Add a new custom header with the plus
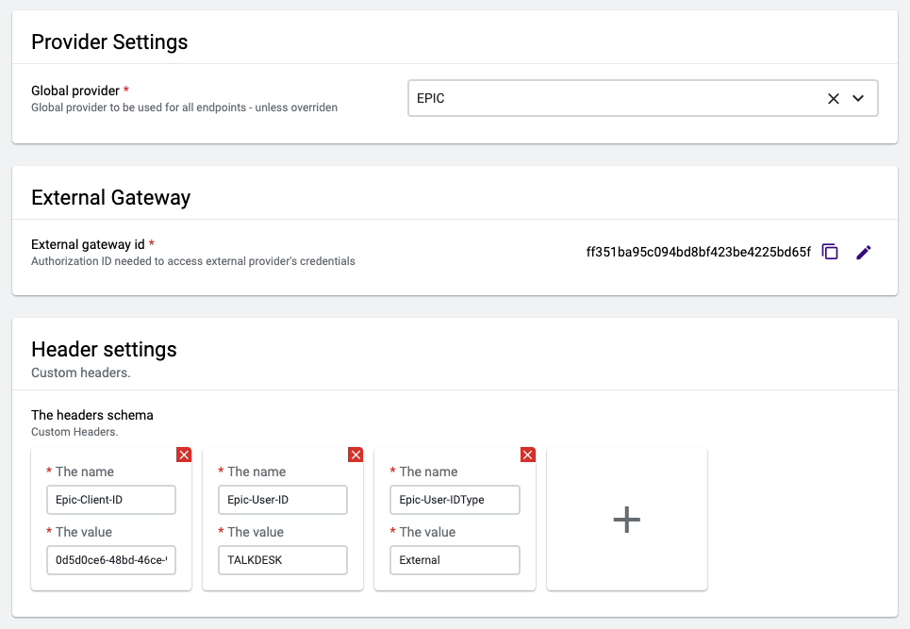Screen dimensions: 910x629 (x=626, y=519)
